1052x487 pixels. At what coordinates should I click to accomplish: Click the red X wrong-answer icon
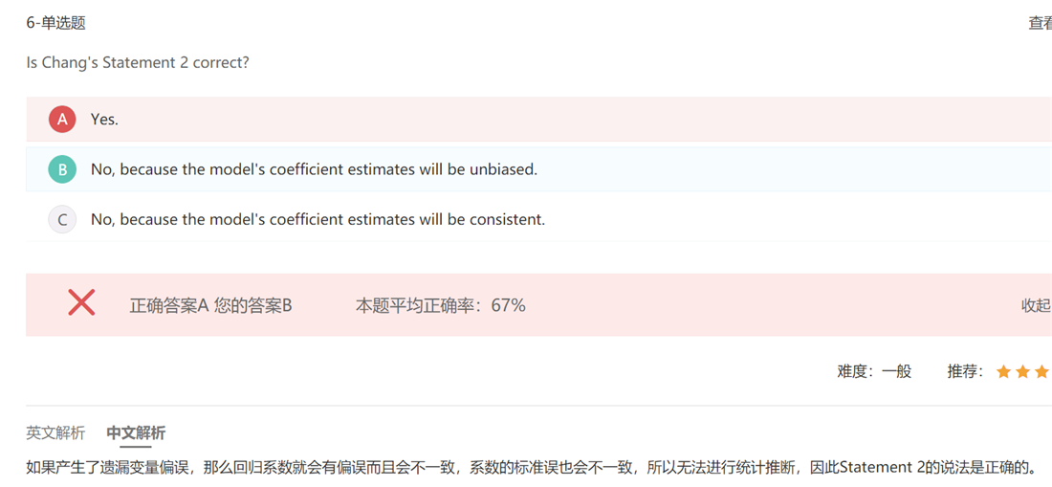(82, 302)
